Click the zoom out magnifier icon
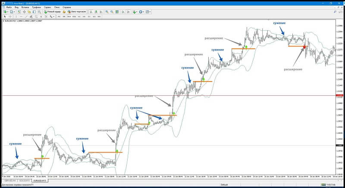Screen dimensions: 345x188 (x=112, y=12)
